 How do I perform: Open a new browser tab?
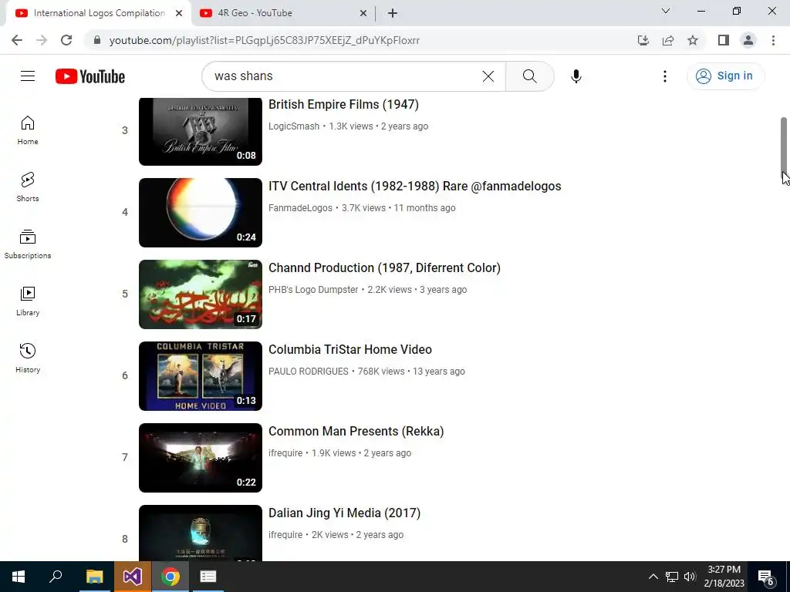(x=393, y=13)
